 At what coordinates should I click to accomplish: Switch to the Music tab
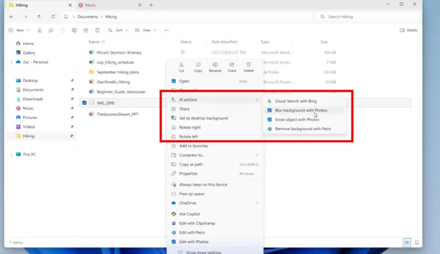pyautogui.click(x=109, y=5)
